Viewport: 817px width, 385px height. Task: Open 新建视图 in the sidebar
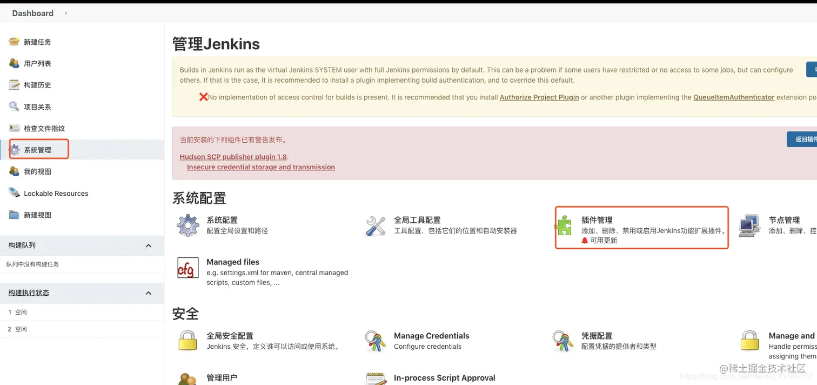coord(37,215)
